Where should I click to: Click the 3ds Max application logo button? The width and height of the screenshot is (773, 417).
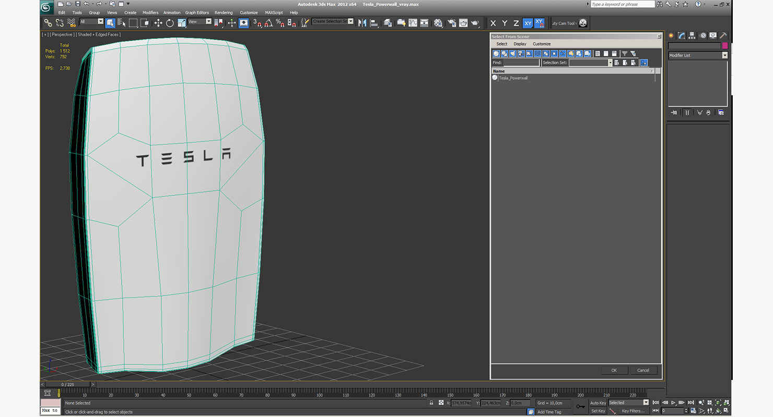[47, 7]
